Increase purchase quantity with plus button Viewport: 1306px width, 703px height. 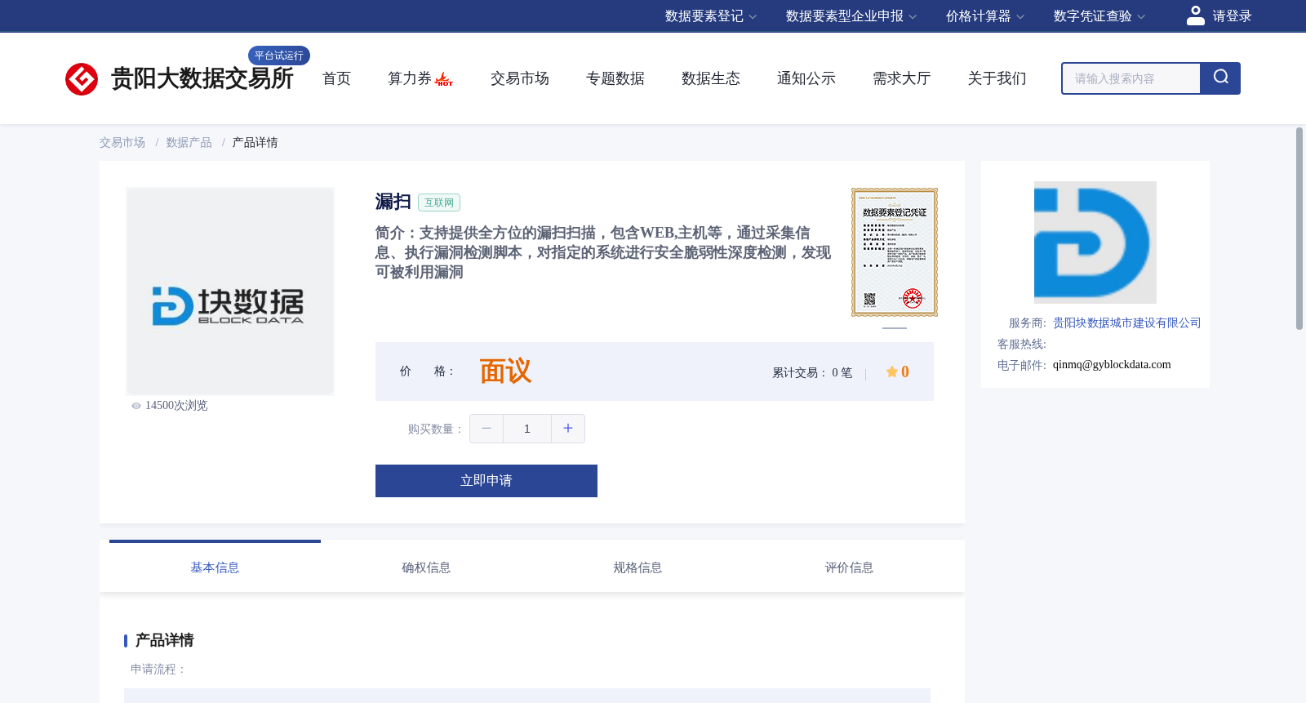pos(568,429)
